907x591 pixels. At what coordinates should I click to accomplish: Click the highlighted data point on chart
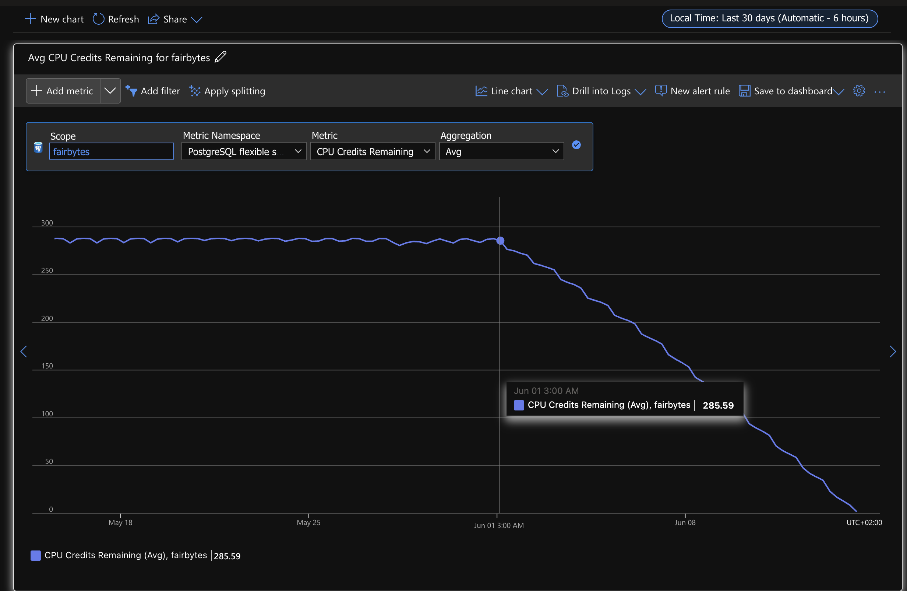[500, 241]
